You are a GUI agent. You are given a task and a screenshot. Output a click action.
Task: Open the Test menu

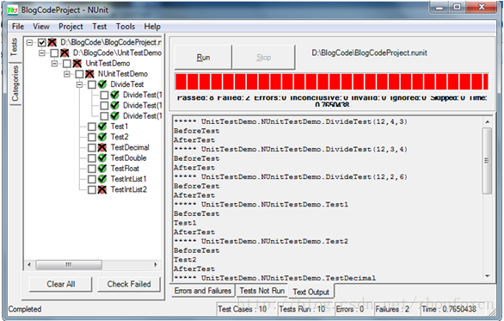coord(99,27)
